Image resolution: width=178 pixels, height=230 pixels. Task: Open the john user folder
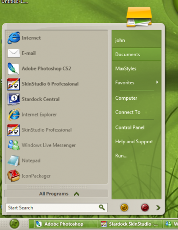tap(136, 40)
